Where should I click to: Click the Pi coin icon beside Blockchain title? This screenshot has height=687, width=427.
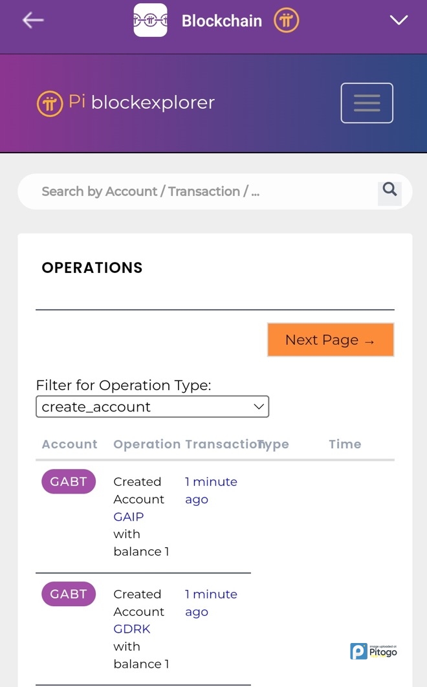tap(286, 21)
